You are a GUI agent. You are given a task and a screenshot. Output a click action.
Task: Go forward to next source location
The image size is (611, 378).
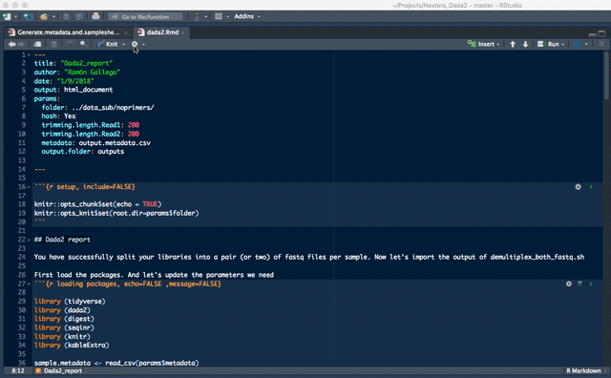(x=21, y=44)
